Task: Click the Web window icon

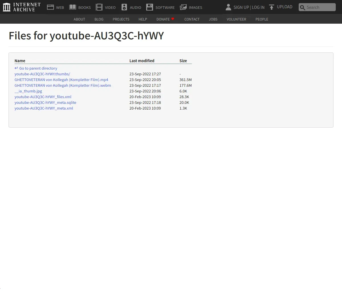Action: coord(50,7)
